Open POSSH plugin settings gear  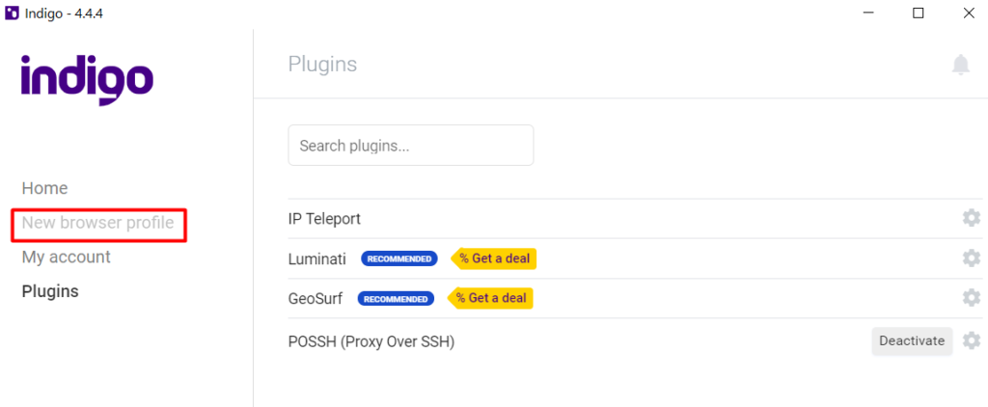click(x=972, y=340)
